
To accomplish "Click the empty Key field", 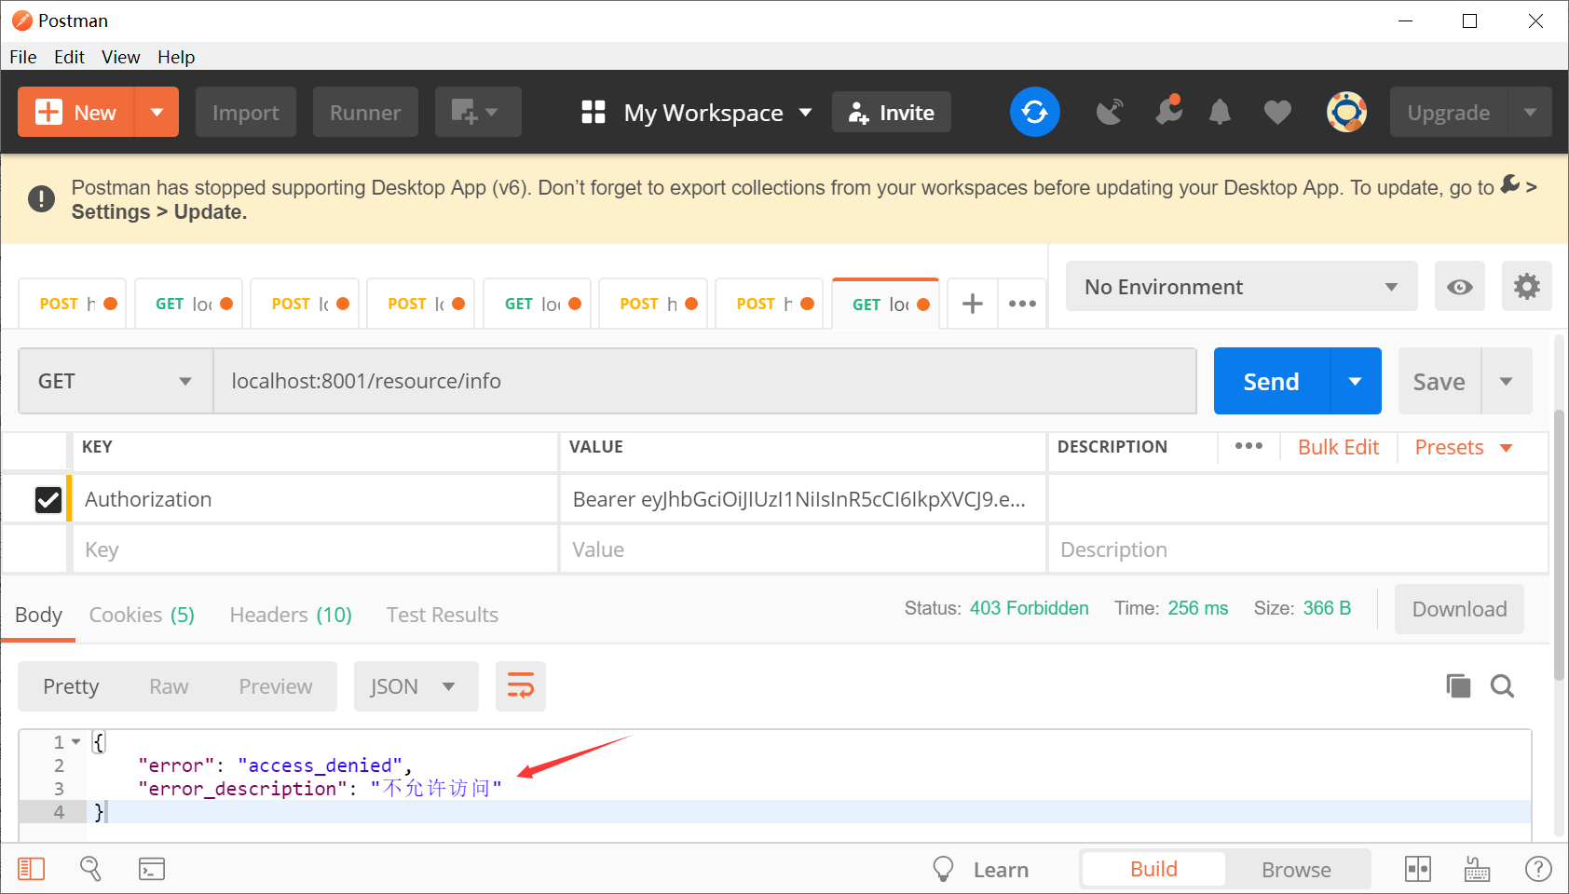I will (x=315, y=549).
